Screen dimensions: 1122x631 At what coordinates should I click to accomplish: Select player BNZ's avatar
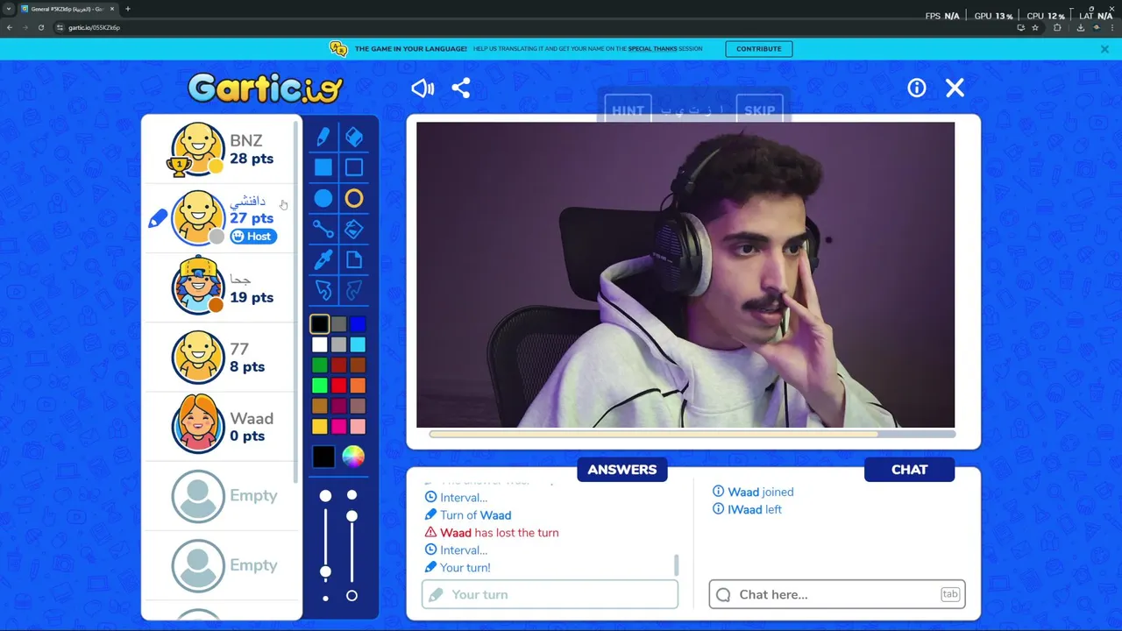pos(198,149)
